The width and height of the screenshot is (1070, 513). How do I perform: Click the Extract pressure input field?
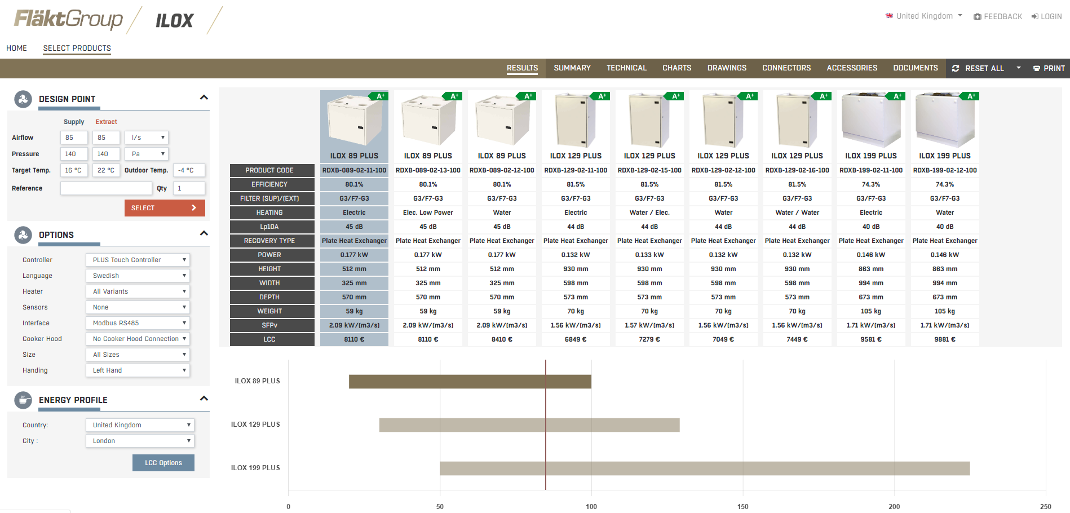[106, 154]
